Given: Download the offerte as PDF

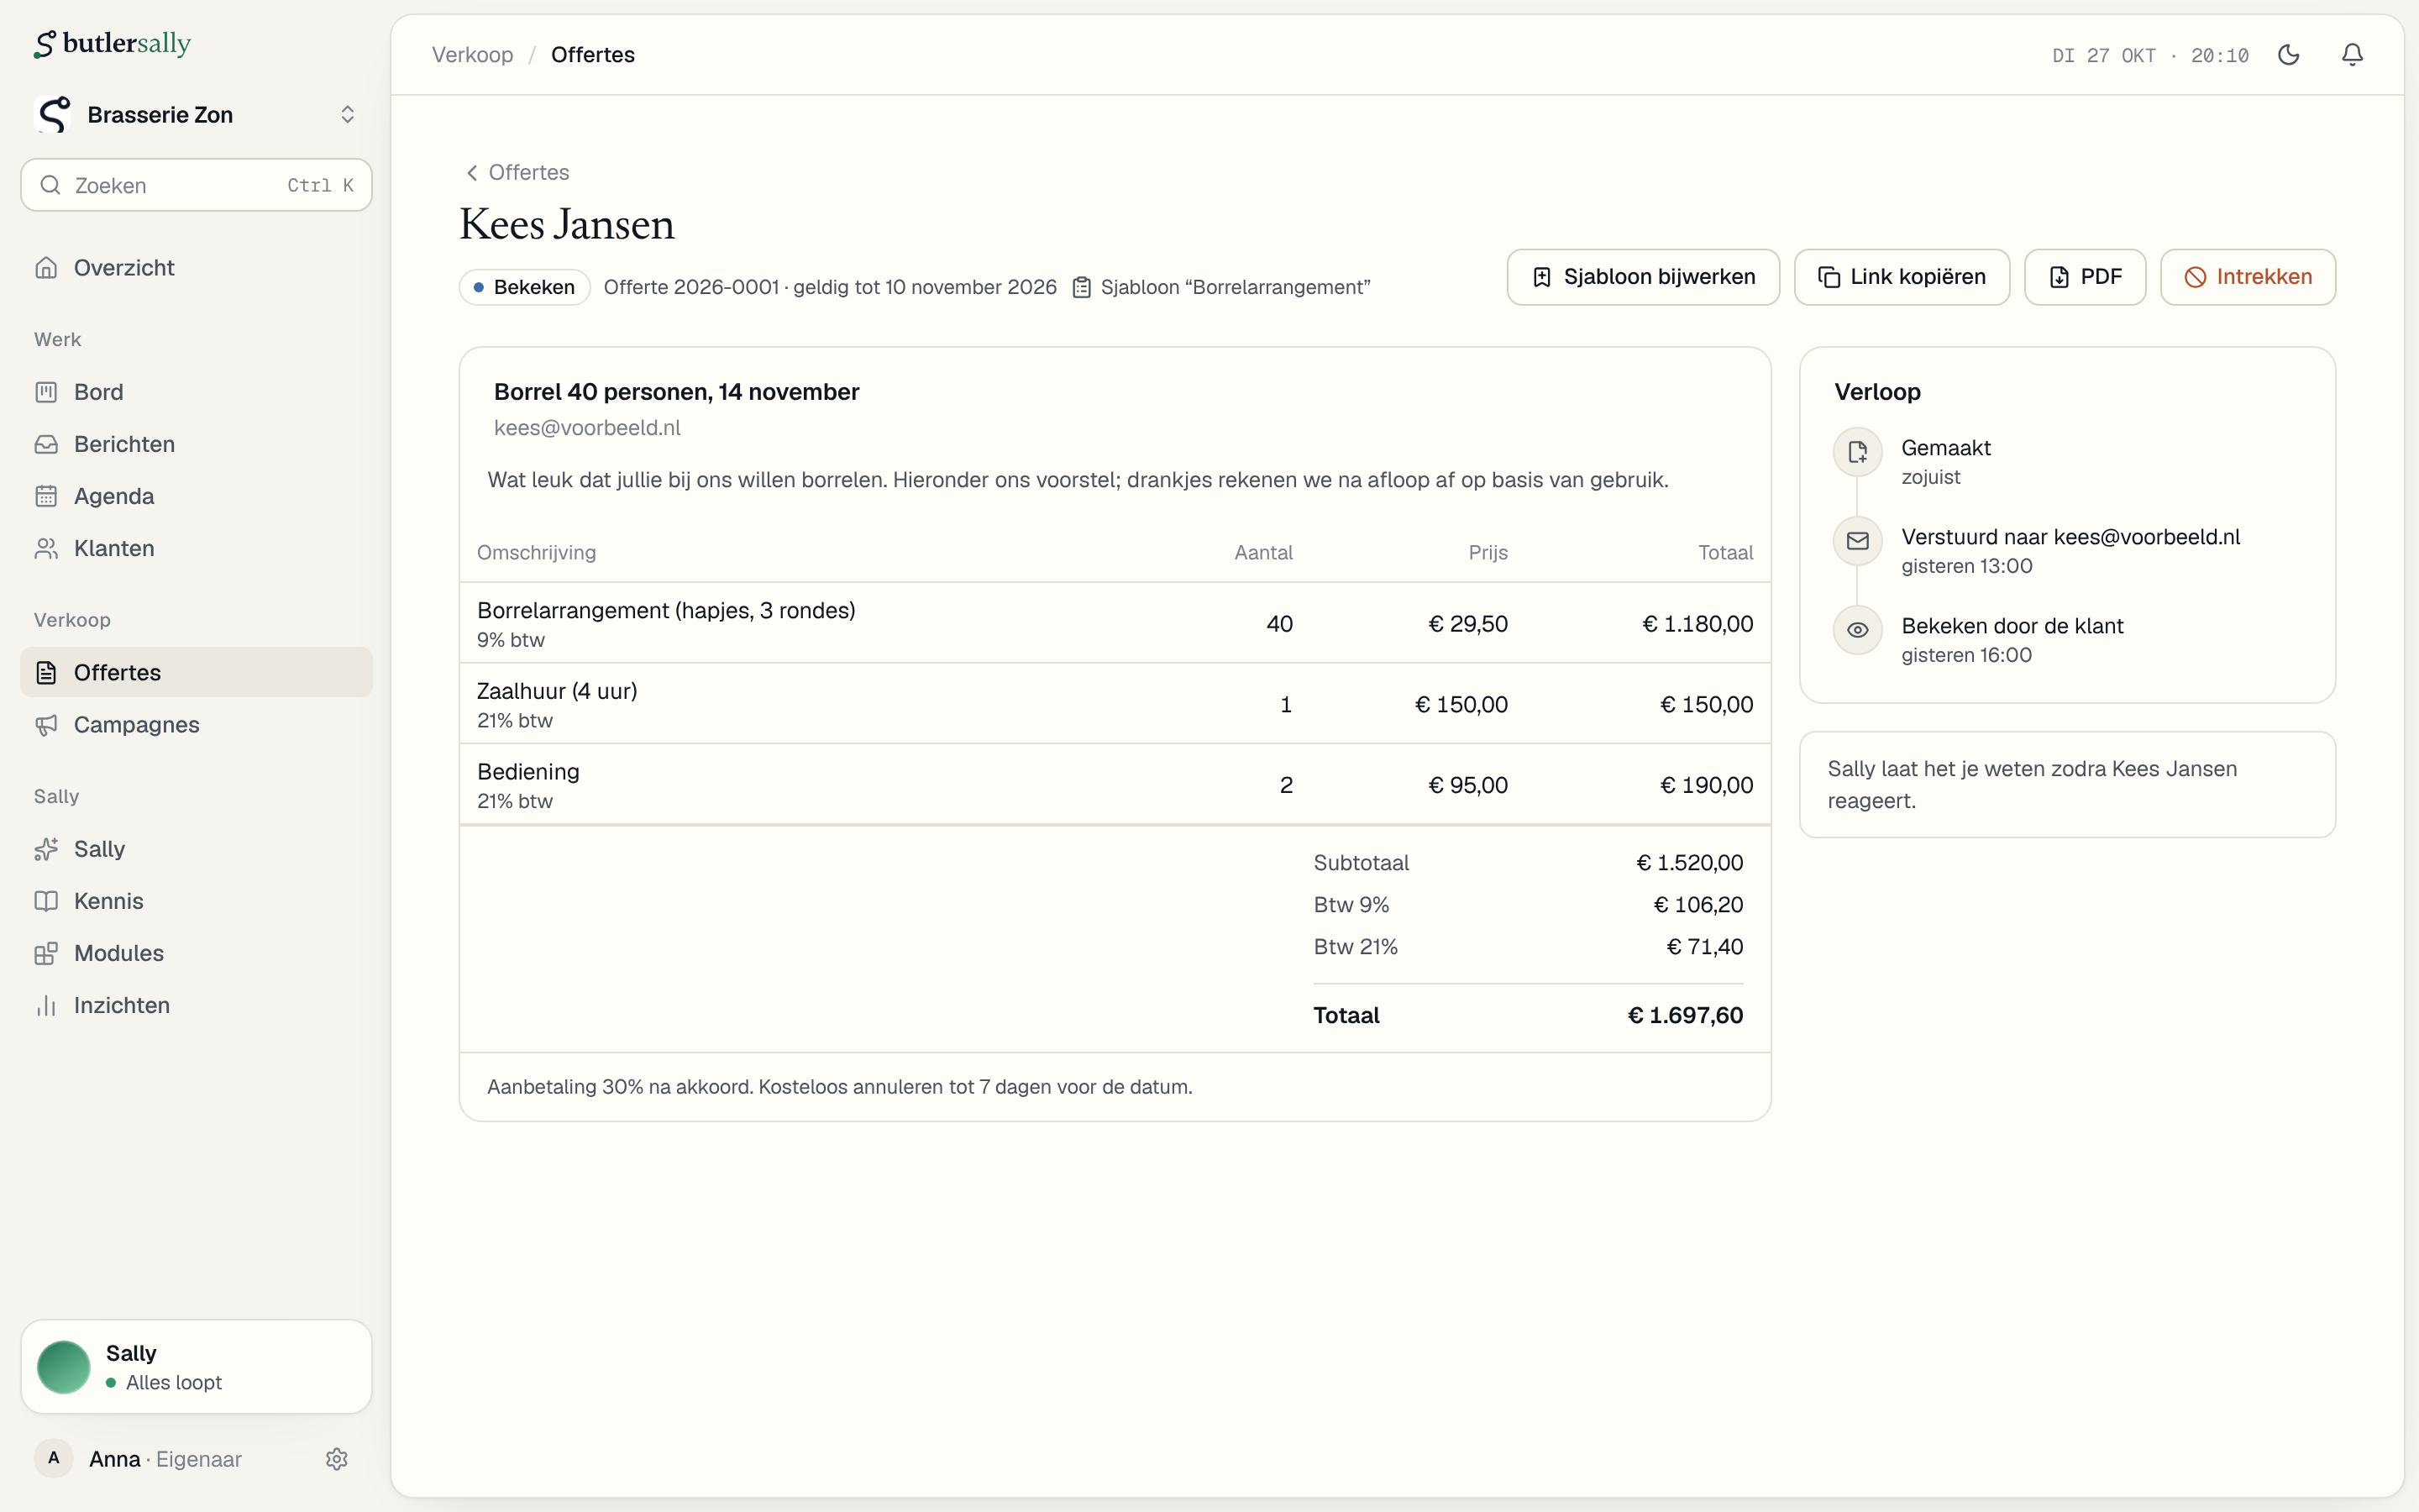Looking at the screenshot, I should click(x=2086, y=277).
